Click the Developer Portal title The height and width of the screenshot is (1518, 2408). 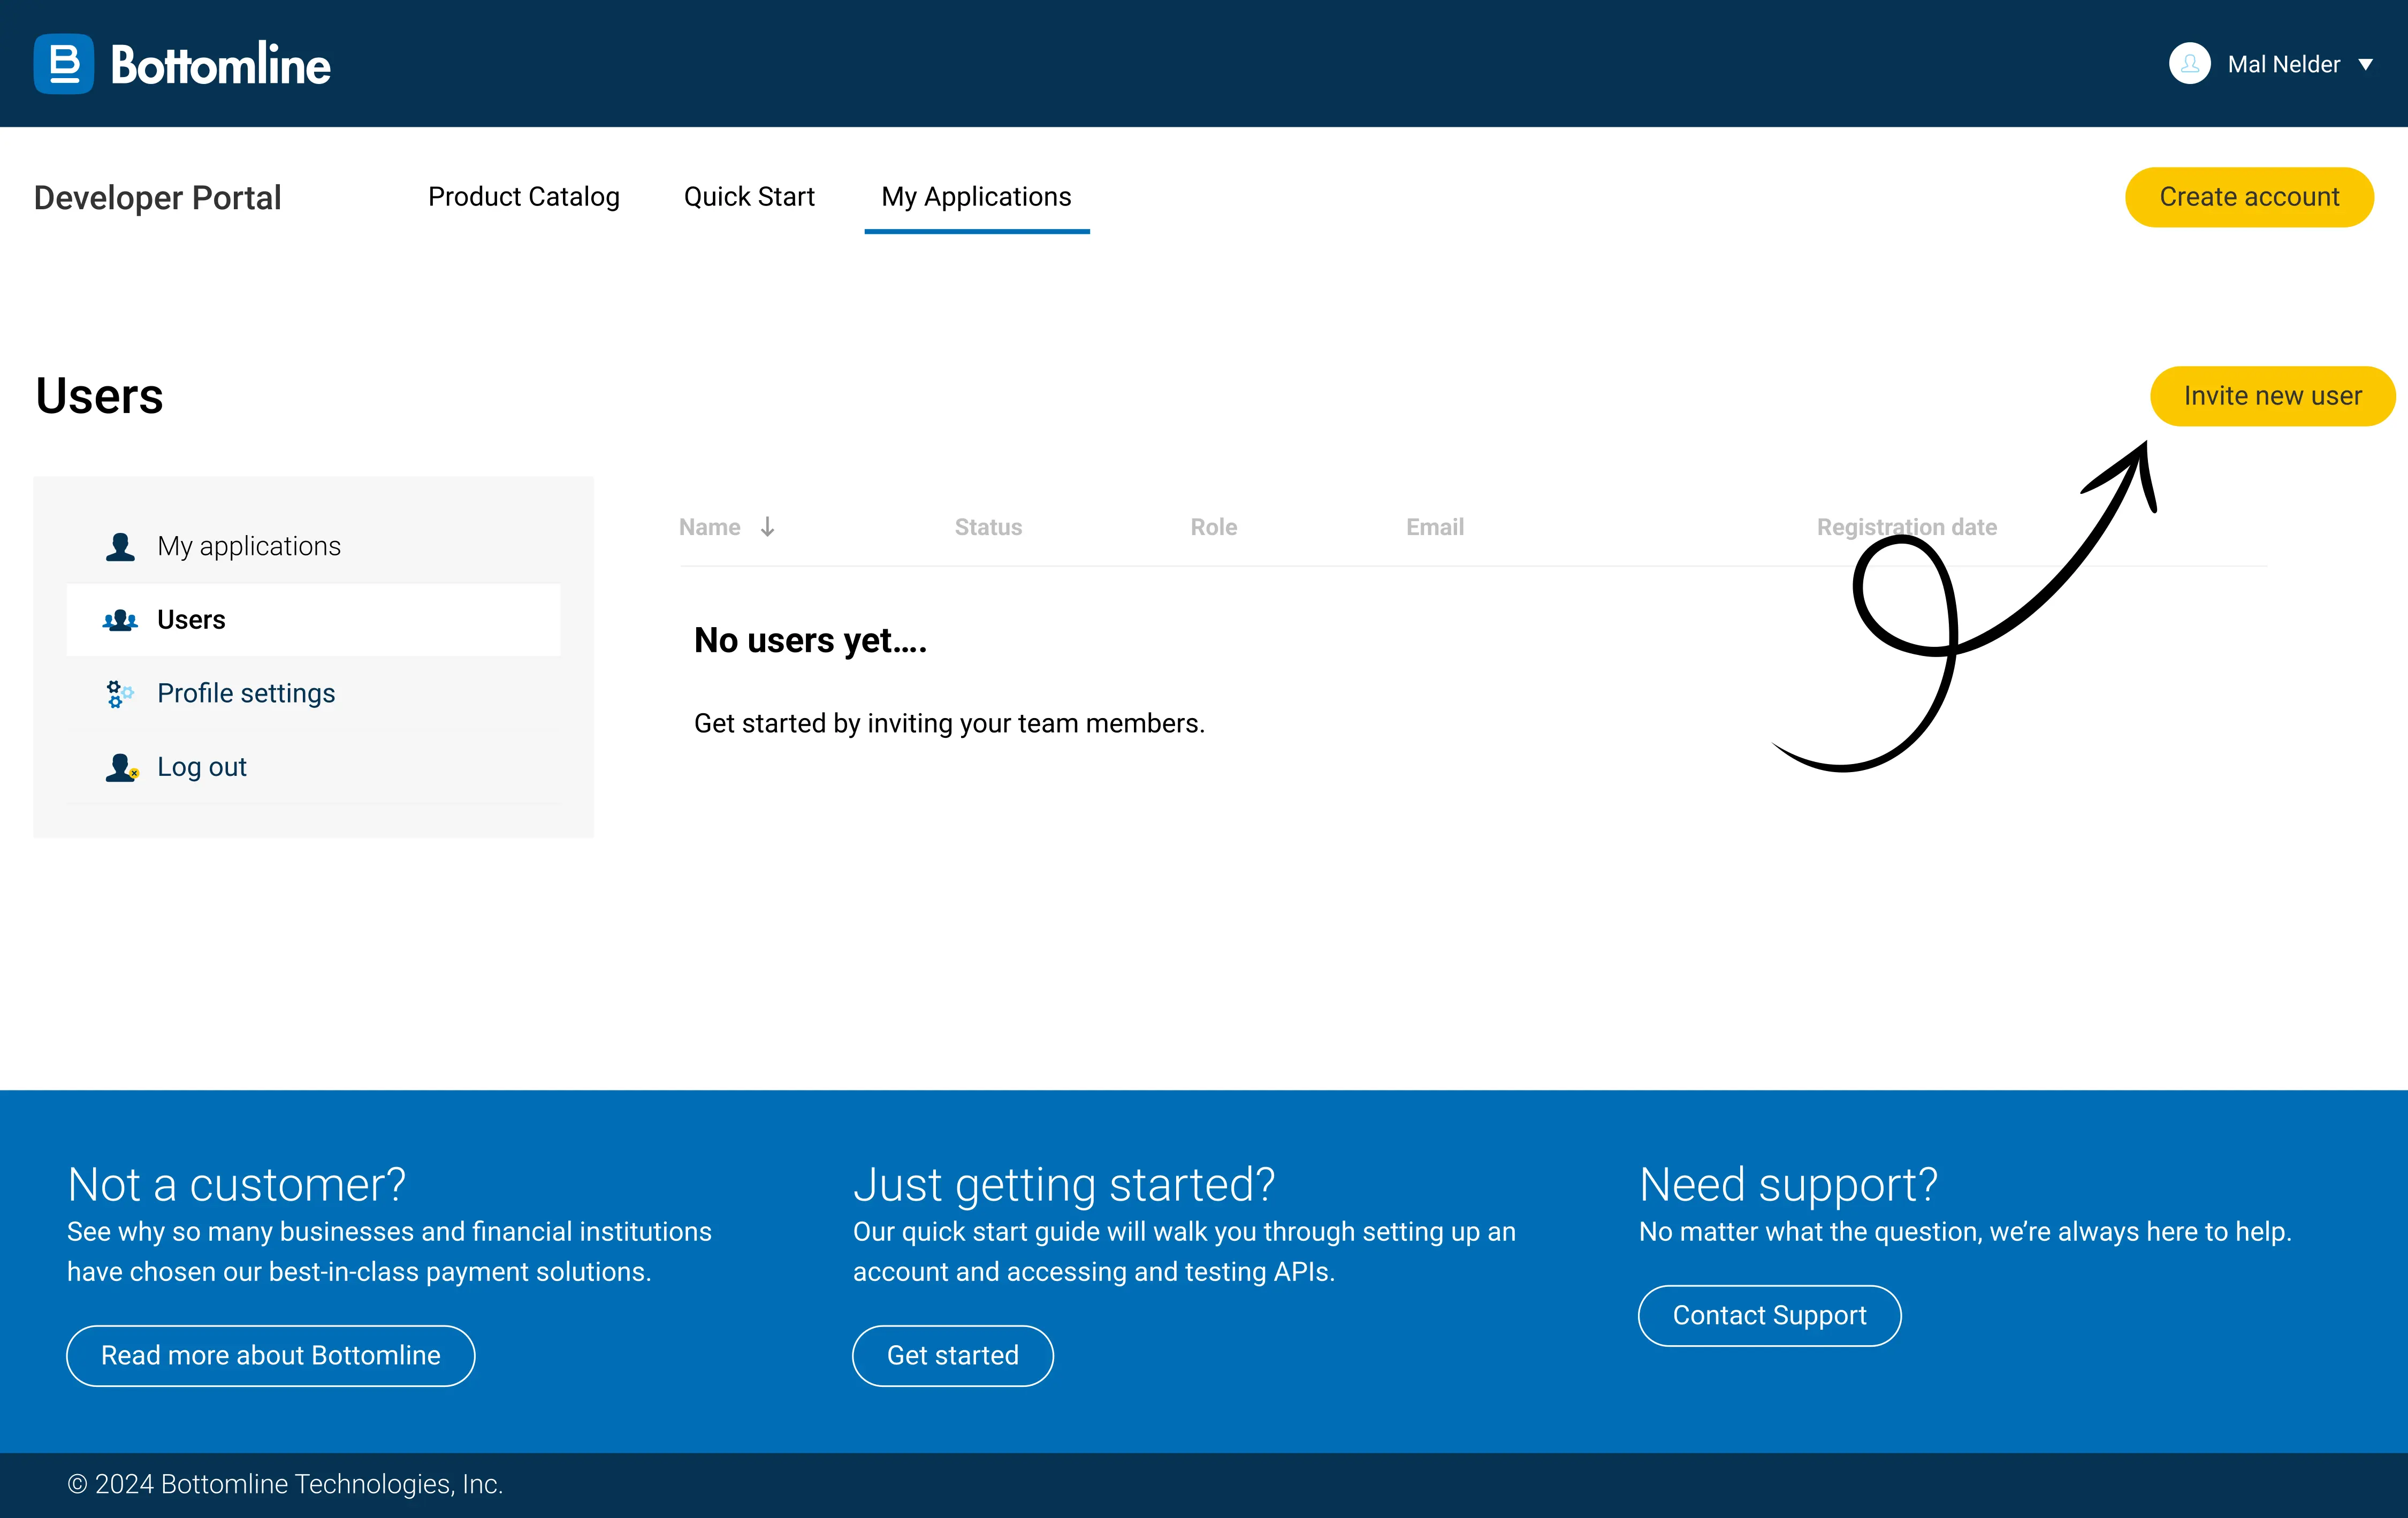click(x=158, y=198)
